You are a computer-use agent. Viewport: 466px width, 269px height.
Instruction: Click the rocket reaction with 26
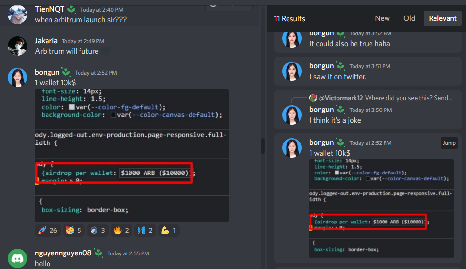click(48, 230)
